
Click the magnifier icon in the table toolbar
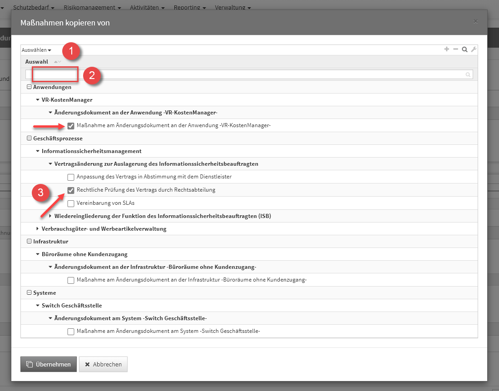click(464, 49)
